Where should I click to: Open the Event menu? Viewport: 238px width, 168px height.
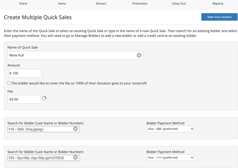pos(23,4)
